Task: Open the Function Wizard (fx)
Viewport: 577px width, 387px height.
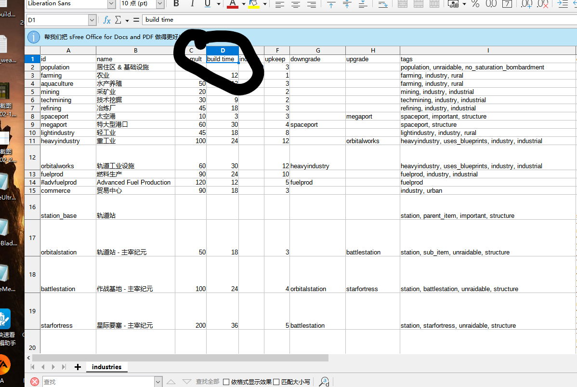Action: coord(107,20)
